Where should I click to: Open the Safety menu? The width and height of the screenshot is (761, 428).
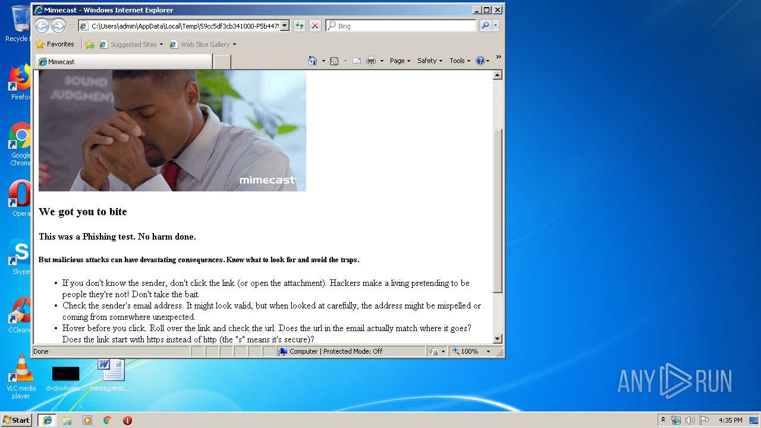click(430, 61)
